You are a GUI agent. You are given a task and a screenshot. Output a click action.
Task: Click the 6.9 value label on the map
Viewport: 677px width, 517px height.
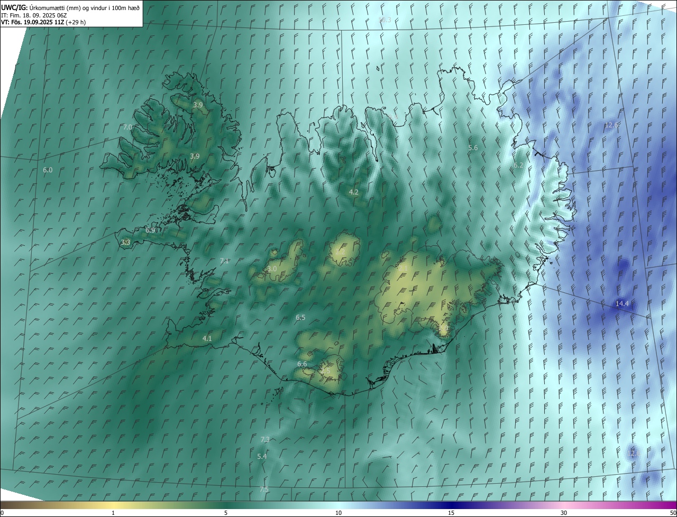pos(150,230)
